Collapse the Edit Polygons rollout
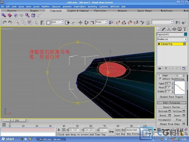Image resolution: width=189 pixels, height=142 pixels. pos(172,103)
